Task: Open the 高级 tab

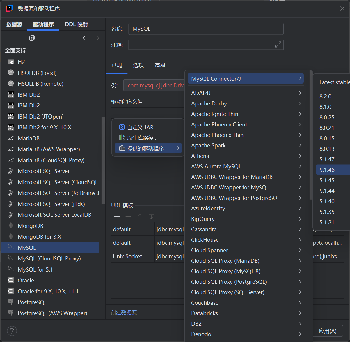Action: tap(160, 65)
